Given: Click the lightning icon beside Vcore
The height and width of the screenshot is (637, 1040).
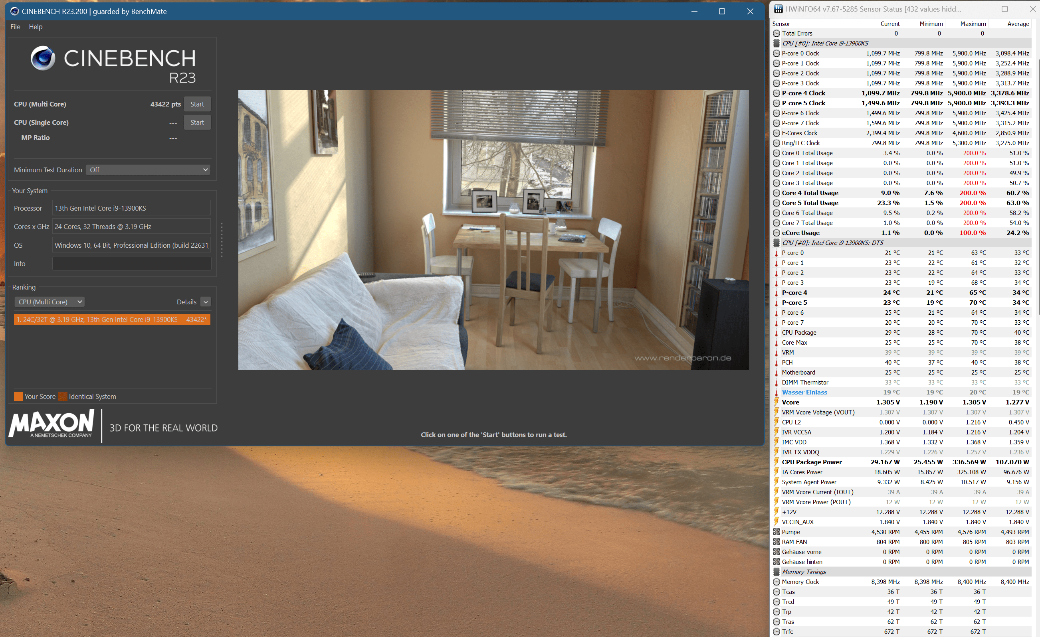Looking at the screenshot, I should (776, 402).
